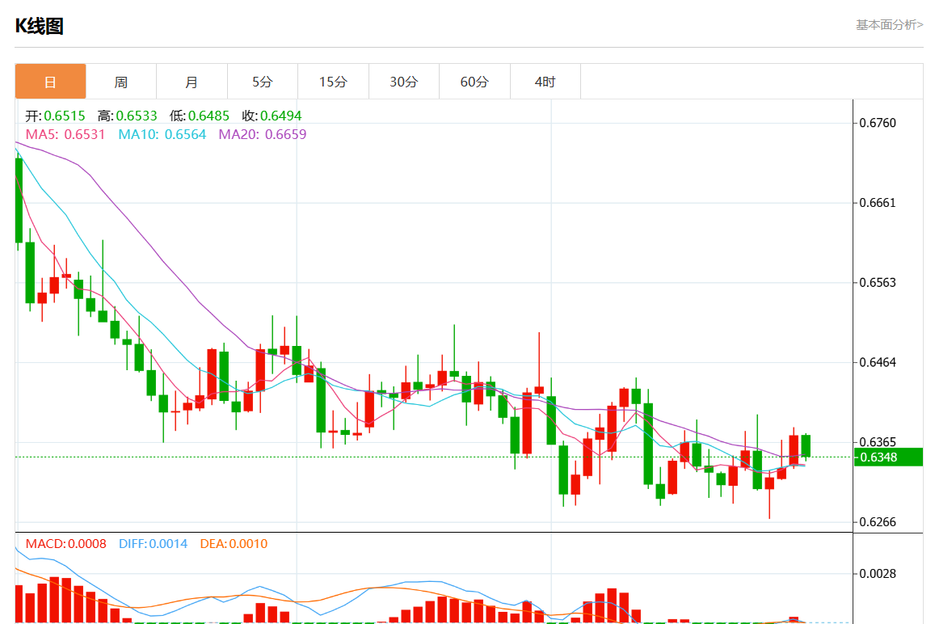Image resolution: width=935 pixels, height=624 pixels.
Task: Switch to the 周 weekly tab
Action: (x=121, y=81)
